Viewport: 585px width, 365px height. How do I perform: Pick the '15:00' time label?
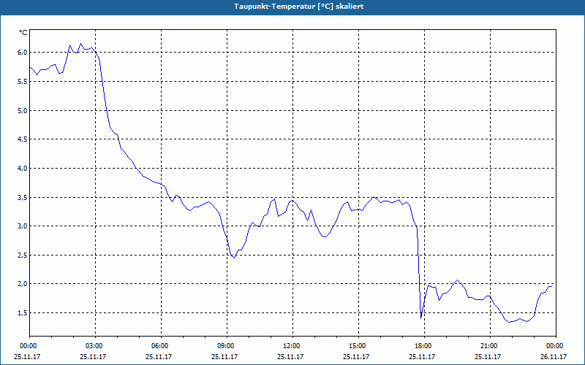[357, 346]
